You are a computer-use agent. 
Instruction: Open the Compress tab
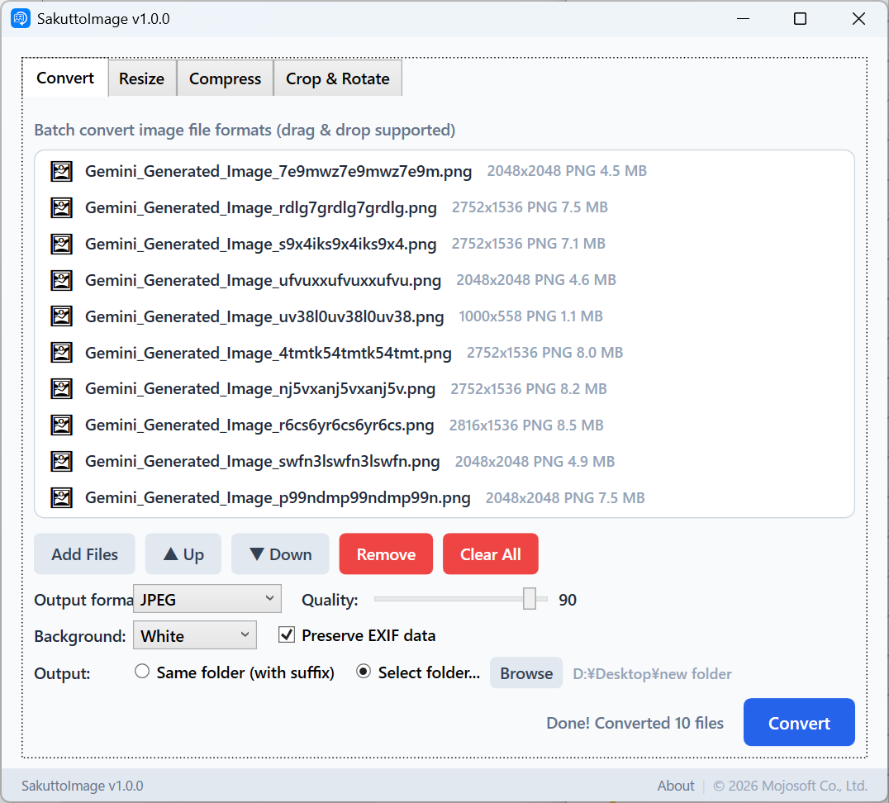[225, 78]
